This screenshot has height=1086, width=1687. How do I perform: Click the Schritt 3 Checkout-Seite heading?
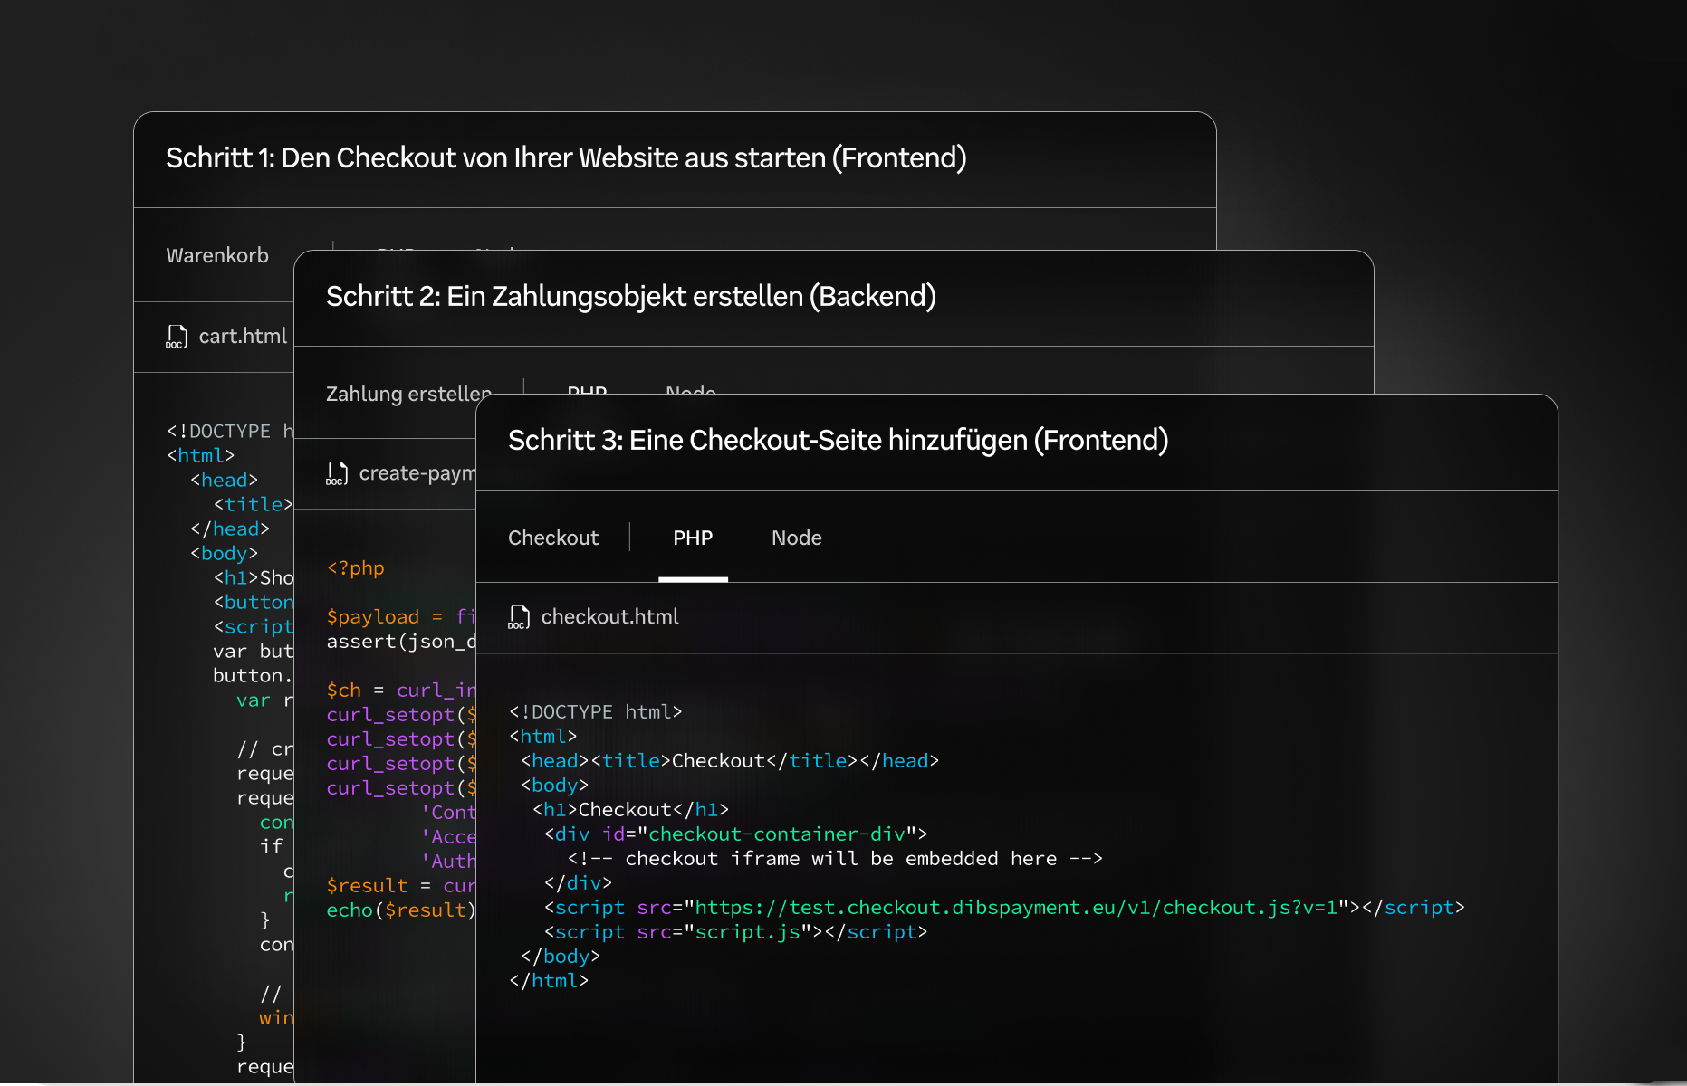point(839,440)
